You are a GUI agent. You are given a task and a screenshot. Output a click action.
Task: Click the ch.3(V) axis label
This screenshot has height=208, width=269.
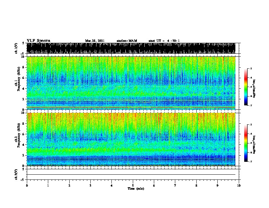(x=16, y=174)
